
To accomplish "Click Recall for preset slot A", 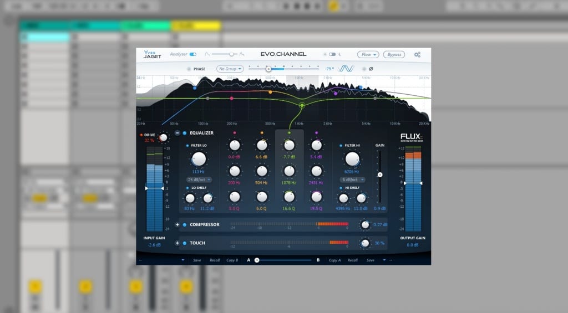I will (x=215, y=260).
